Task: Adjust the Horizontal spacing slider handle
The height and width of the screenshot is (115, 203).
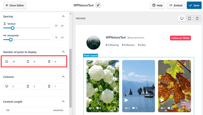Action: tap(11, 40)
